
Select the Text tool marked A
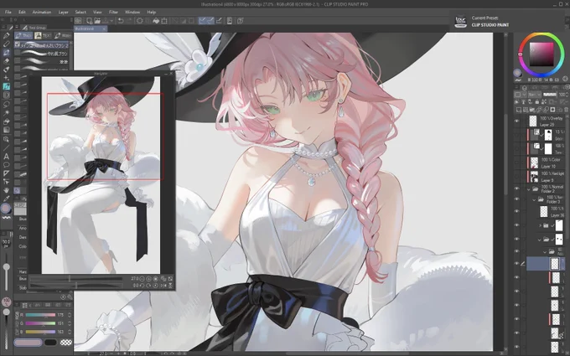[x=6, y=157]
